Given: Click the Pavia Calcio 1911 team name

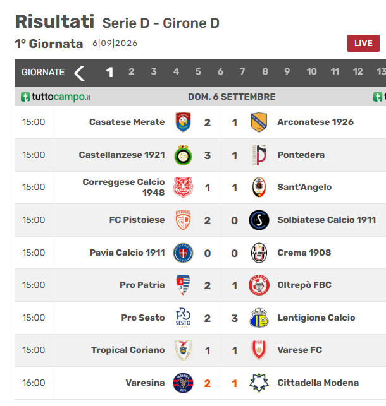Looking at the screenshot, I should point(127,253).
